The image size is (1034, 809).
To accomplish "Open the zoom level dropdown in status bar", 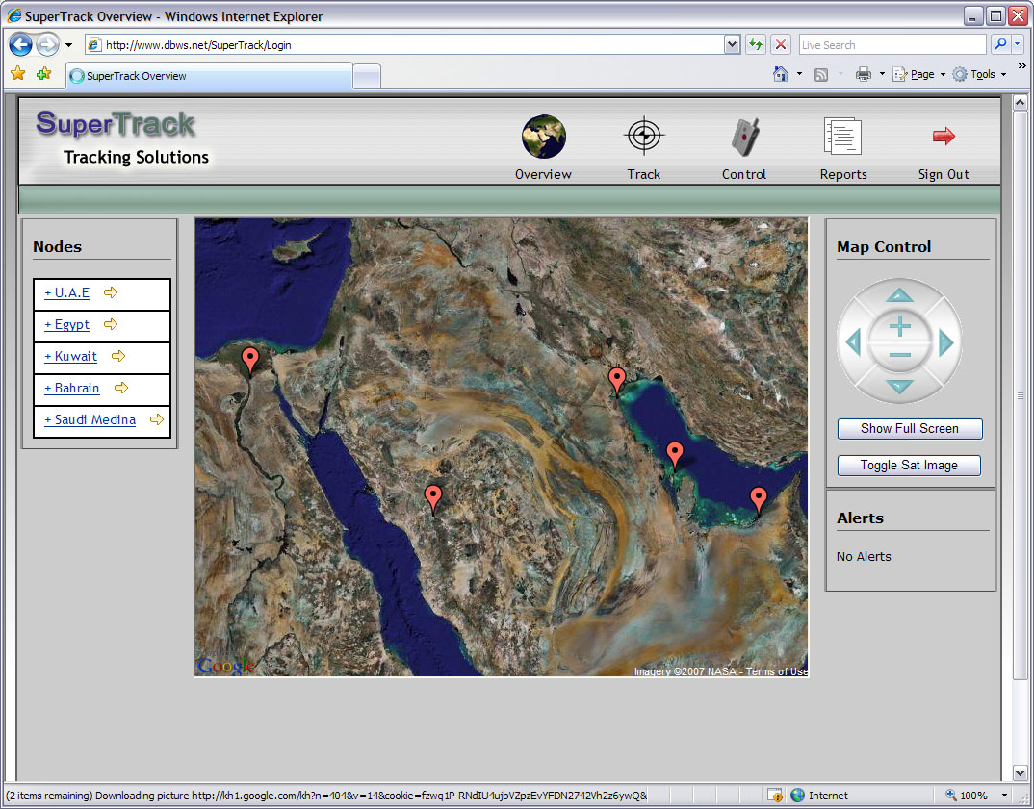I will [1004, 796].
